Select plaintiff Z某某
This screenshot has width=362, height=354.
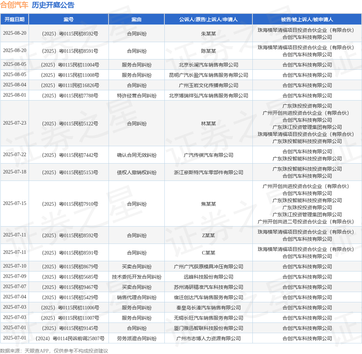[x=209, y=235]
